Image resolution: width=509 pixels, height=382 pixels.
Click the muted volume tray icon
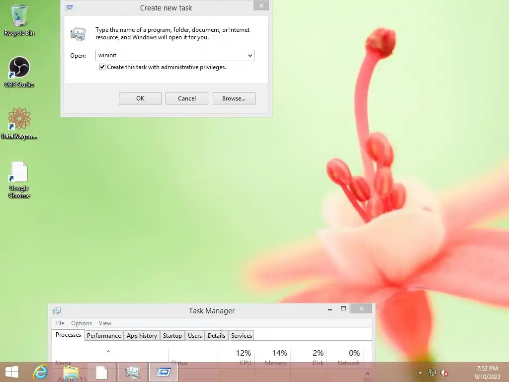coord(444,373)
